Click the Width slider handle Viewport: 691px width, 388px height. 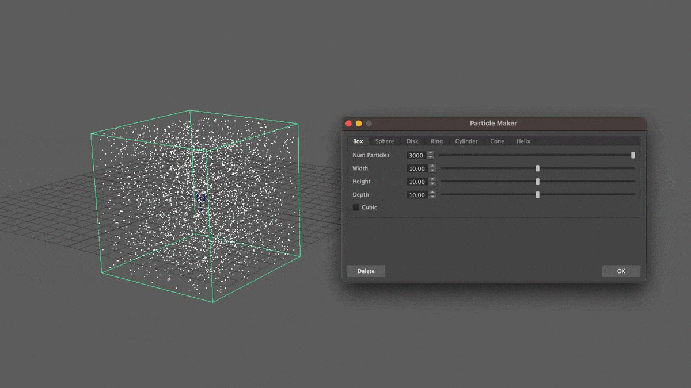point(538,168)
